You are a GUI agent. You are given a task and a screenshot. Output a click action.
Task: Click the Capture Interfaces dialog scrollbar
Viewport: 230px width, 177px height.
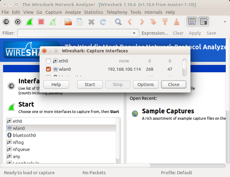point(185,67)
